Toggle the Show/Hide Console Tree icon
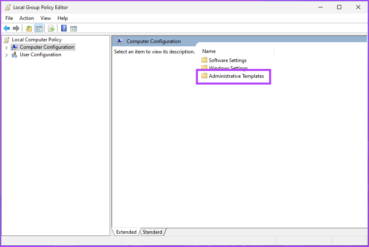The height and width of the screenshot is (247, 369). tap(39, 29)
